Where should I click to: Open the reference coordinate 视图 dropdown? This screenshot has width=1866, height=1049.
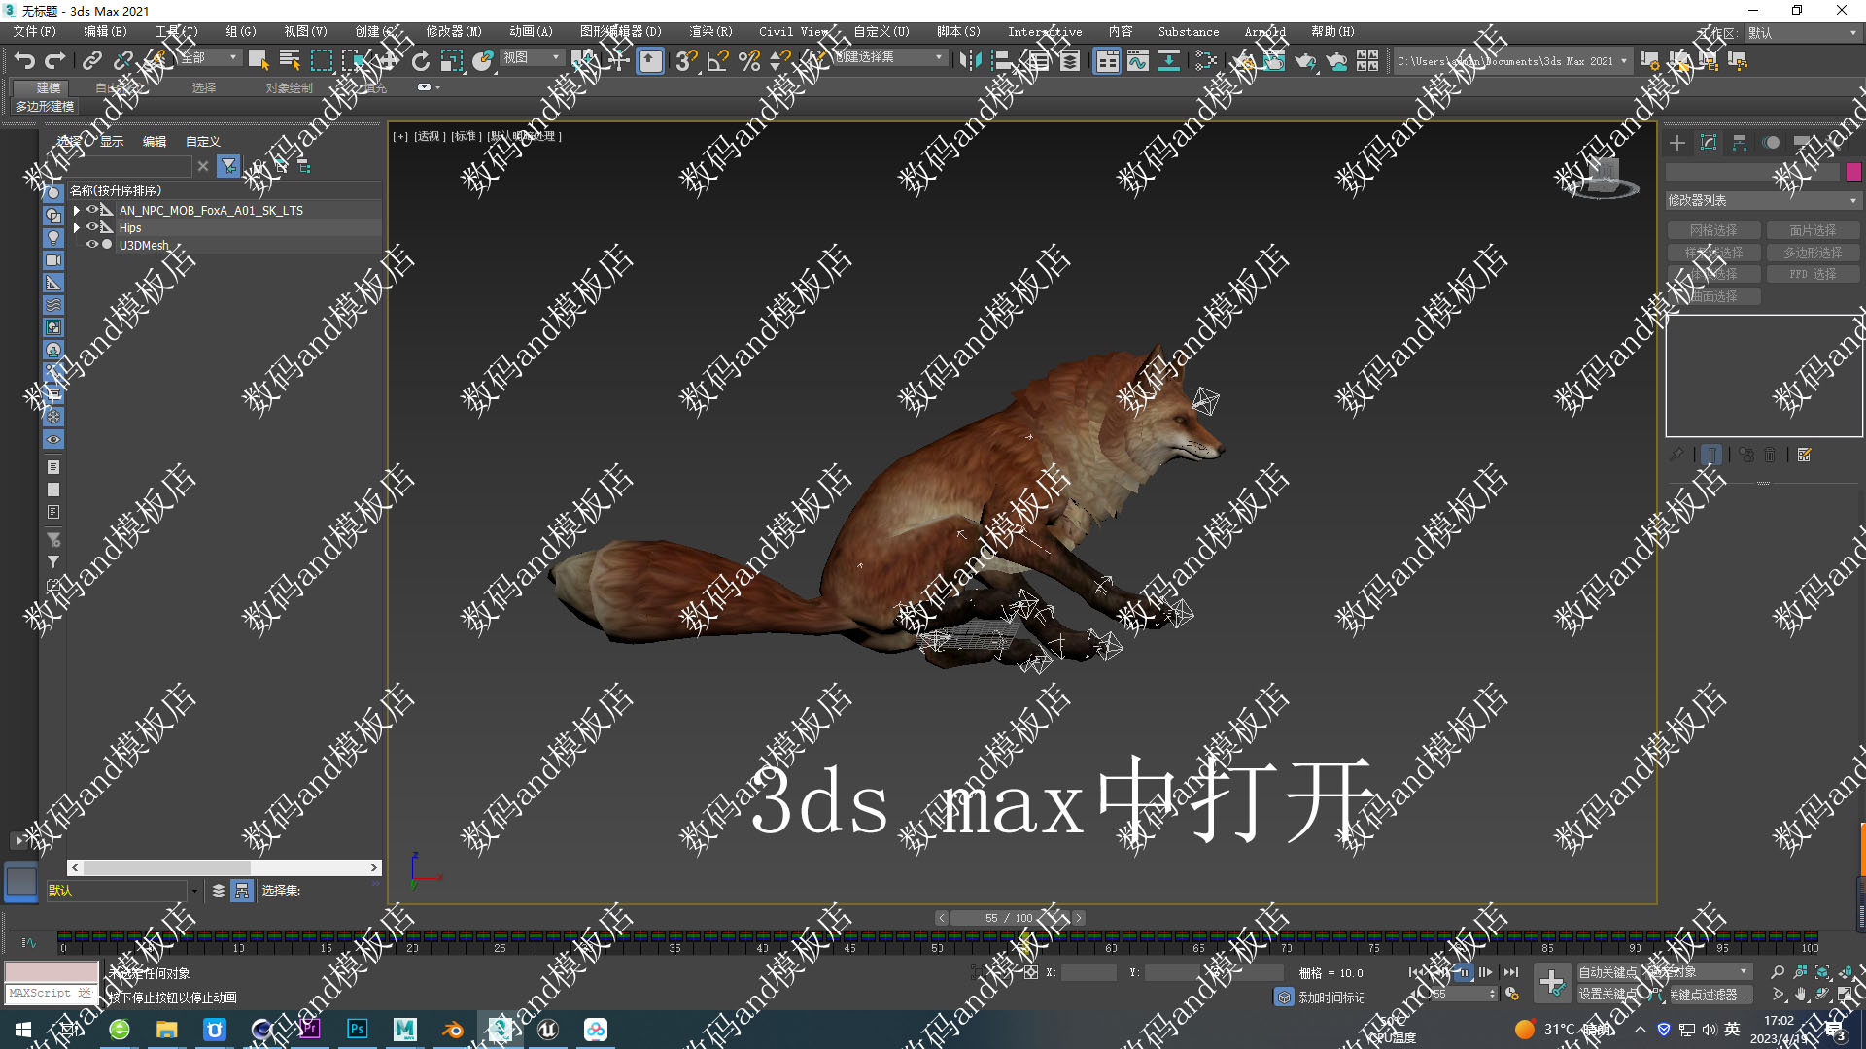click(532, 58)
